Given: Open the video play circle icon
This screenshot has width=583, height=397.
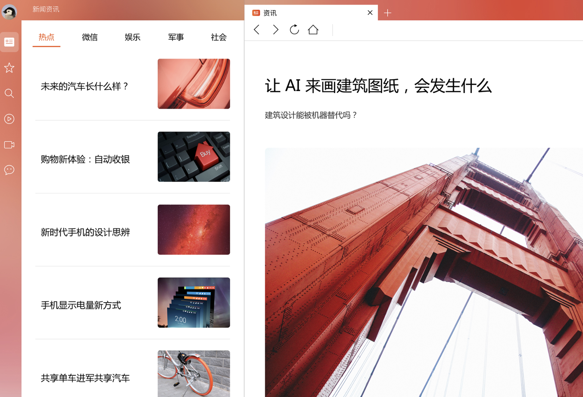Looking at the screenshot, I should point(9,119).
